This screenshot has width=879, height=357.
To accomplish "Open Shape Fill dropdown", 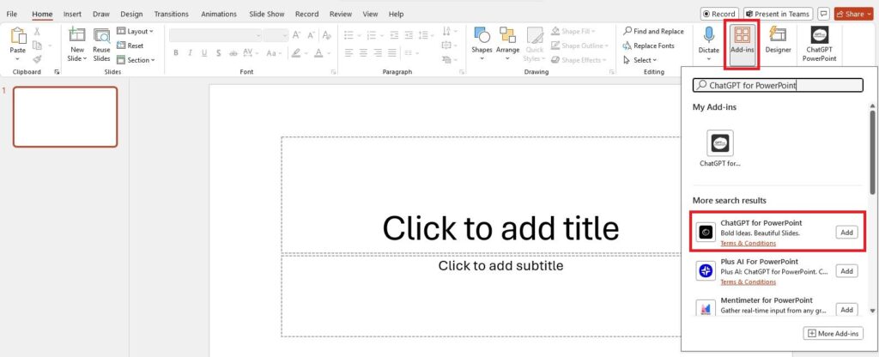I will [573, 32].
